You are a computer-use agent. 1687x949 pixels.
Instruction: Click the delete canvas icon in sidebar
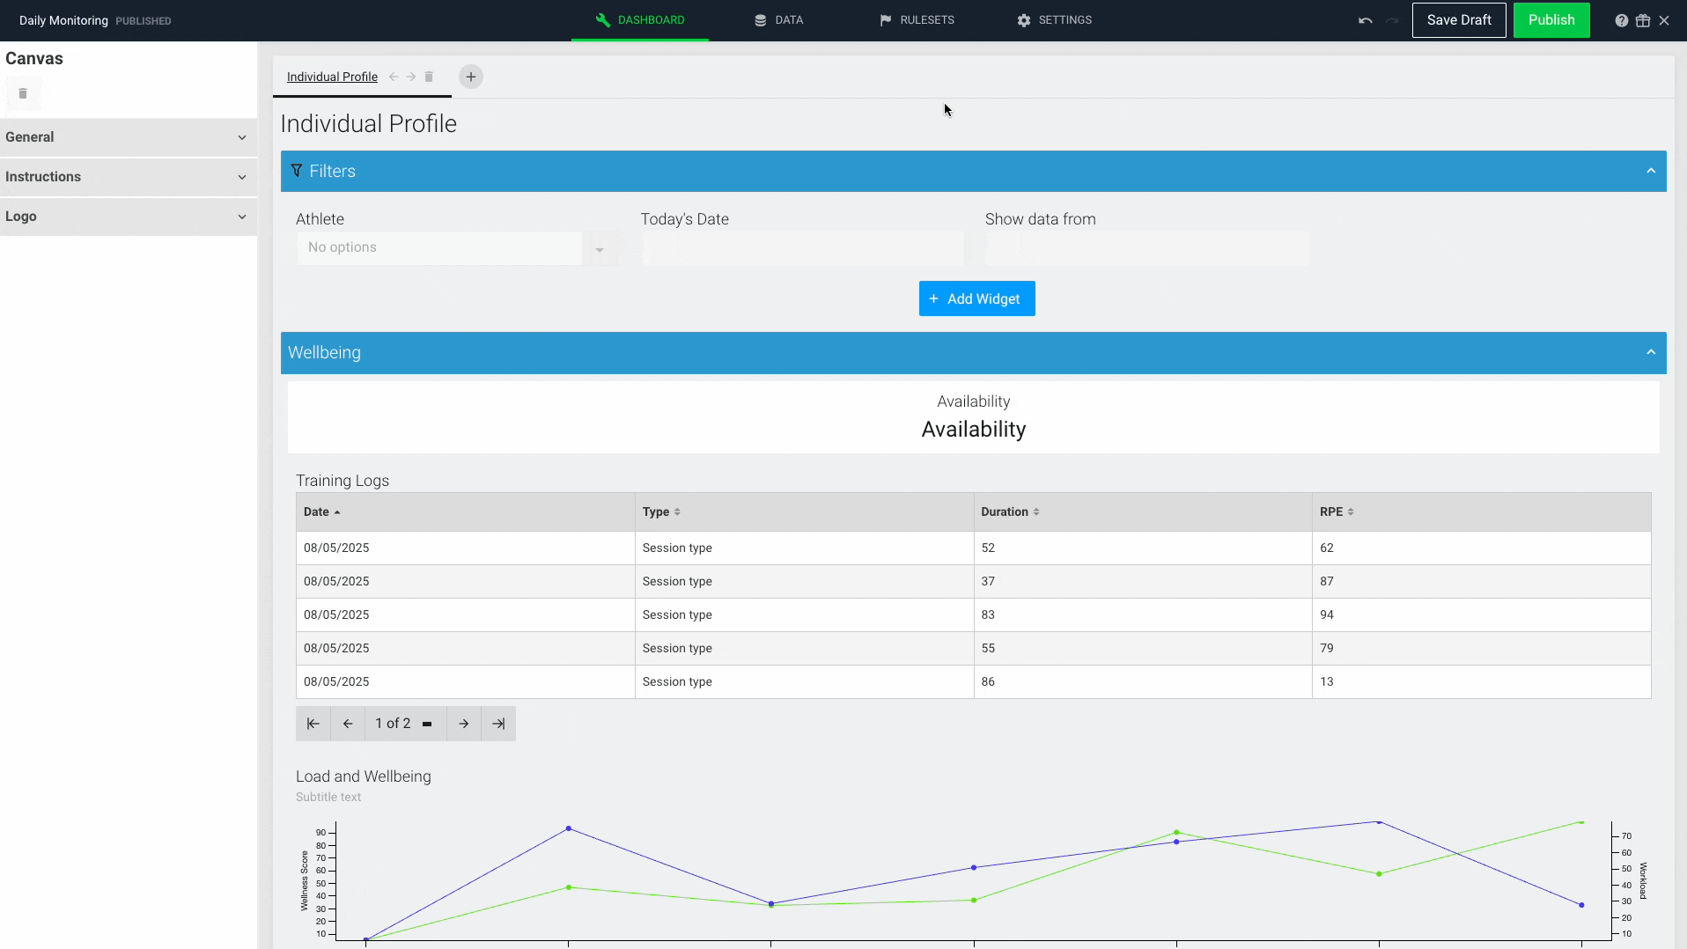click(x=24, y=93)
